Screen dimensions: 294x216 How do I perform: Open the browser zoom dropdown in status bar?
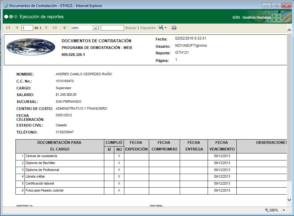(283, 210)
